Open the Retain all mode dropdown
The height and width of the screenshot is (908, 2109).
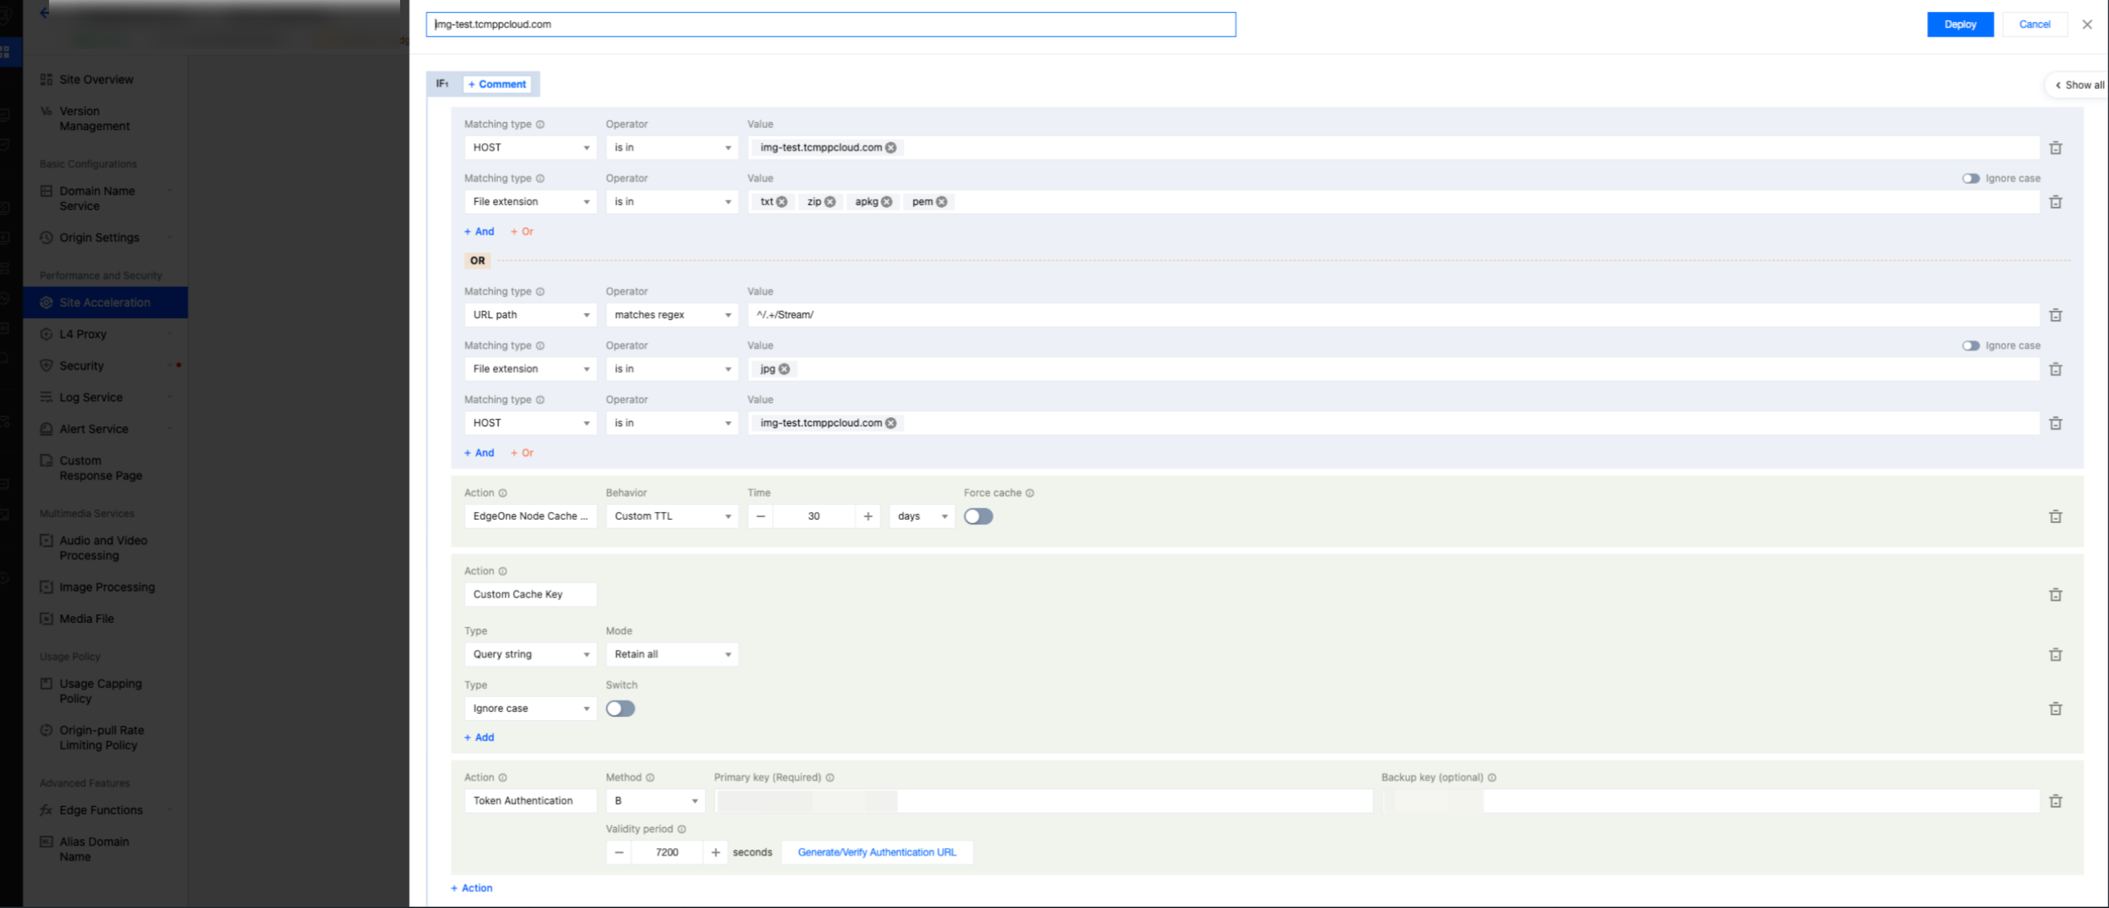coord(671,655)
